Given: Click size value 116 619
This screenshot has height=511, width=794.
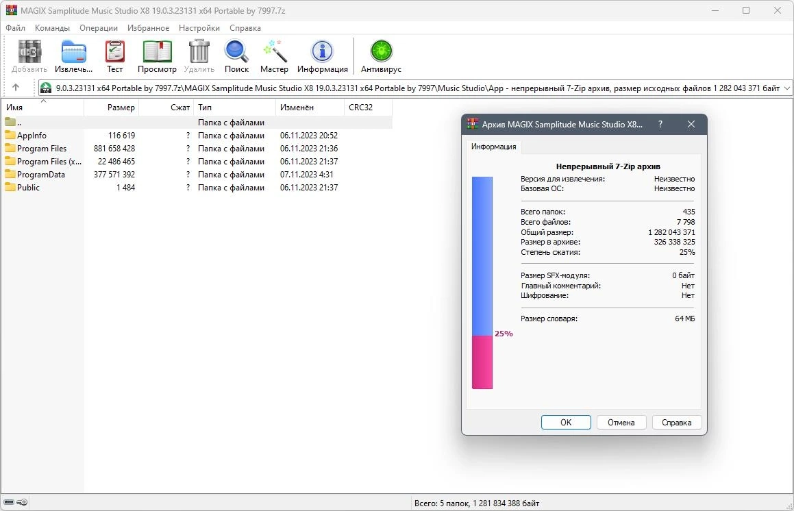Looking at the screenshot, I should (x=121, y=135).
